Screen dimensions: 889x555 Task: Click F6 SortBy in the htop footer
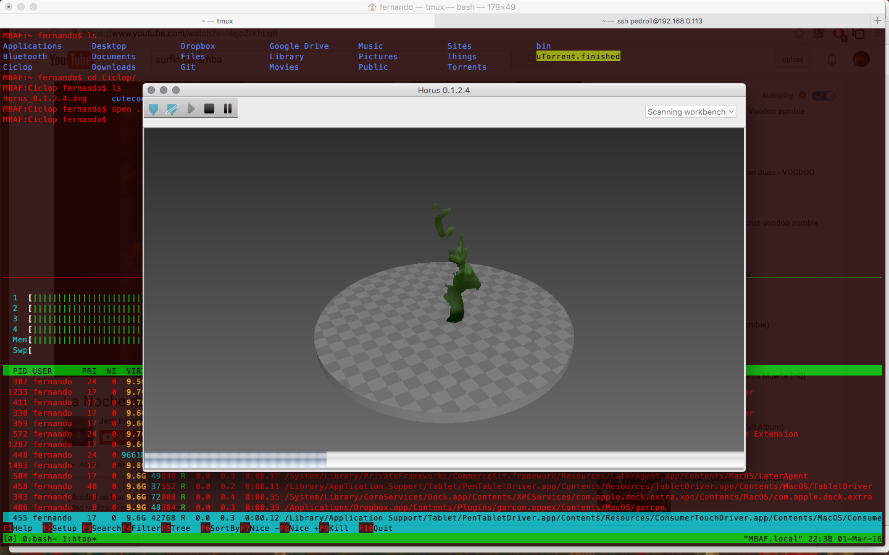point(220,528)
